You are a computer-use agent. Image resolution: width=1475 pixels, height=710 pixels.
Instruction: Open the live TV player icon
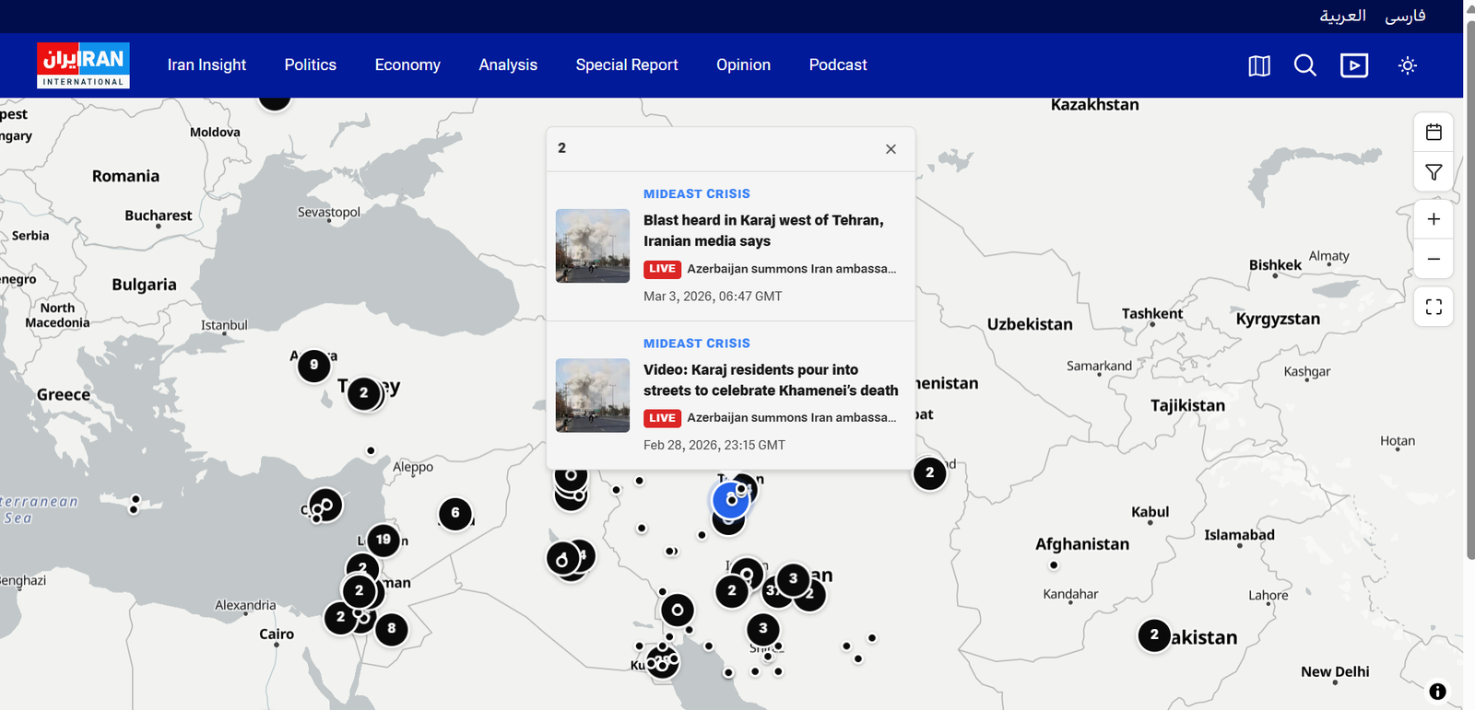click(1353, 65)
